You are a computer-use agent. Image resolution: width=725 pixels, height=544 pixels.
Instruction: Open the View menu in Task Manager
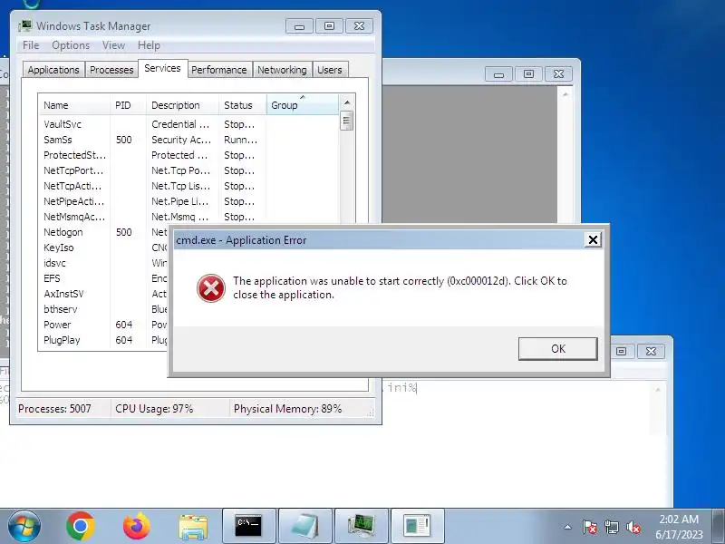pos(114,45)
